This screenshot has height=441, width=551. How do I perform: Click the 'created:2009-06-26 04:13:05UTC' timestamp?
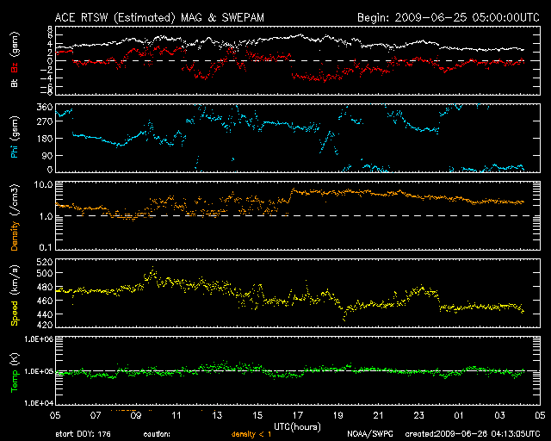click(x=473, y=434)
